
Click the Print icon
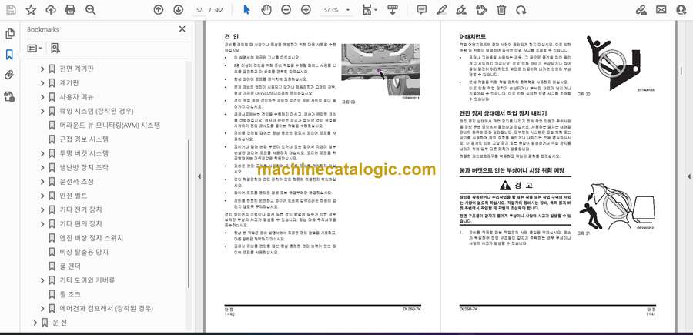(70, 10)
